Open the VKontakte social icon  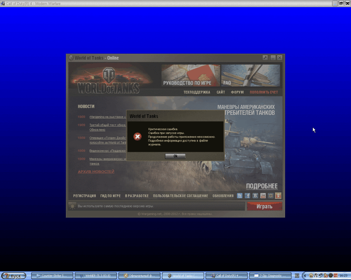pos(255,196)
